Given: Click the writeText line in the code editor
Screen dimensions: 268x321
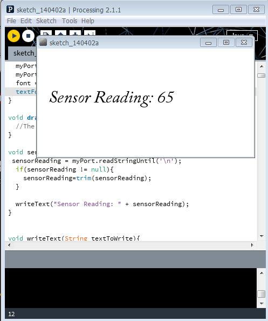Looking at the screenshot, I should point(102,204).
